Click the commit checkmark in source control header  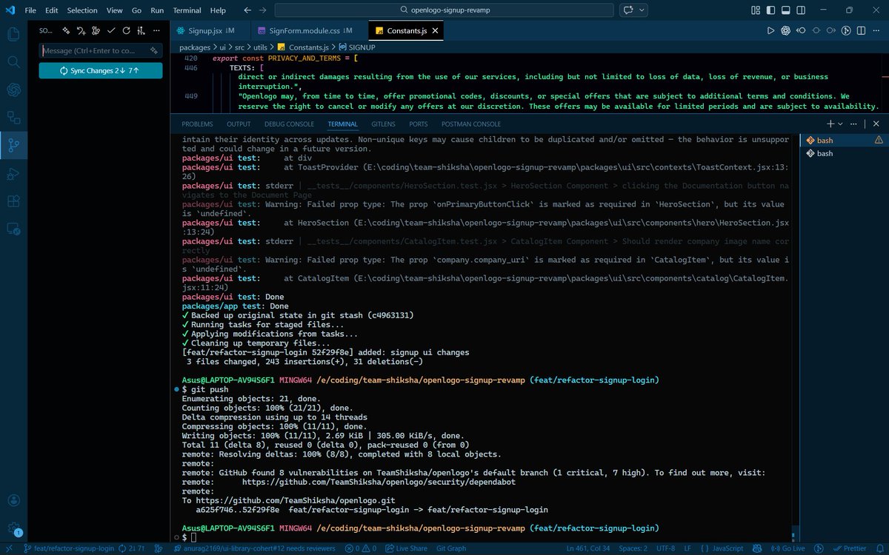110,31
